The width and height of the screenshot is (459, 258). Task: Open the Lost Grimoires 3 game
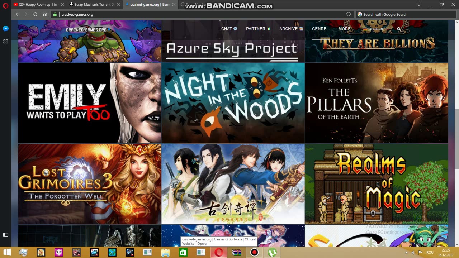[x=90, y=184]
